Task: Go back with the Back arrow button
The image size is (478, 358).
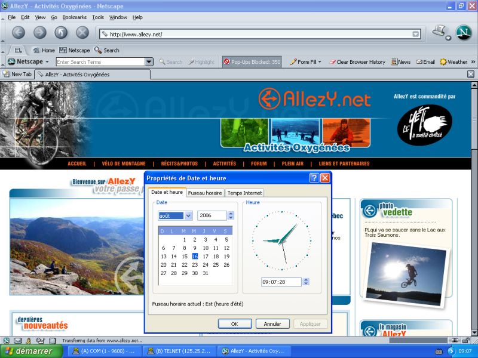Action: click(19, 33)
